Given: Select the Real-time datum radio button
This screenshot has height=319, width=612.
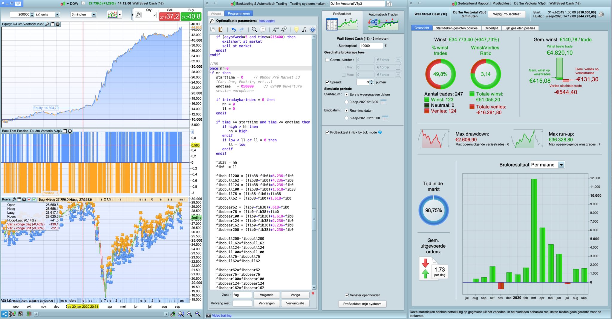Looking at the screenshot, I should (x=347, y=111).
